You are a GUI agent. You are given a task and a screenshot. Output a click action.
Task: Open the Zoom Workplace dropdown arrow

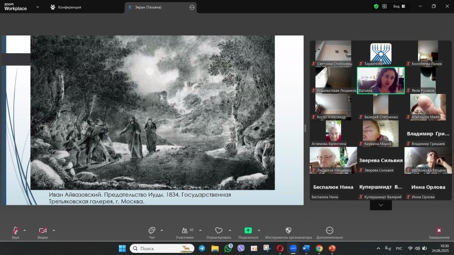coord(38,7)
